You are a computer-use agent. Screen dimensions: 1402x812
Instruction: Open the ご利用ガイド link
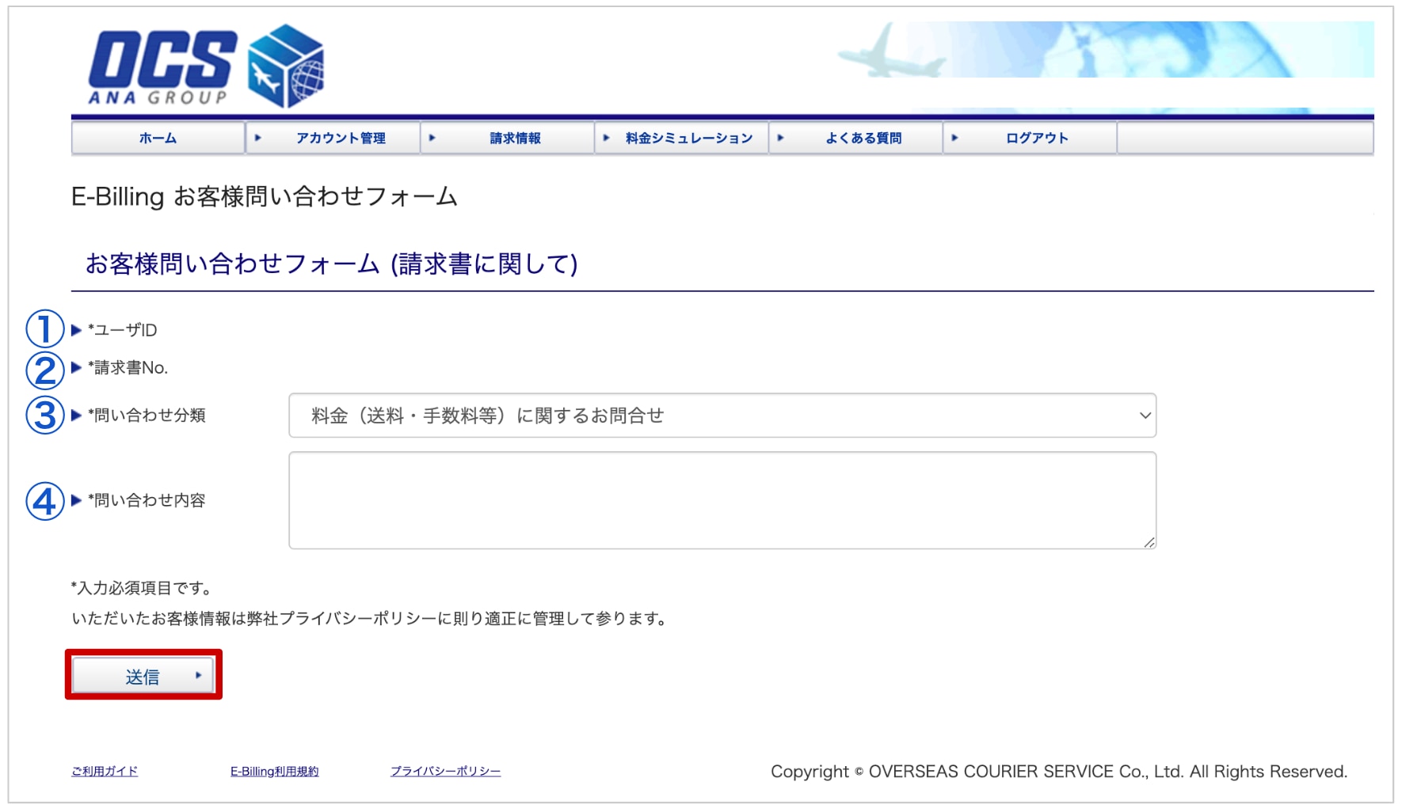[105, 772]
